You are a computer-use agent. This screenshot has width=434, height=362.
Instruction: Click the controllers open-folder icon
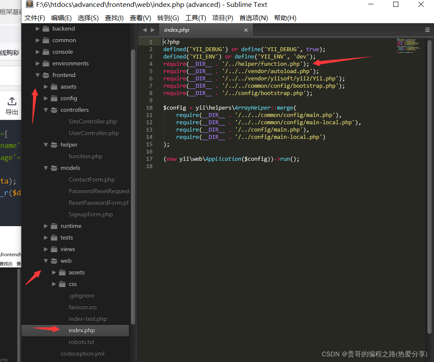tap(54, 110)
